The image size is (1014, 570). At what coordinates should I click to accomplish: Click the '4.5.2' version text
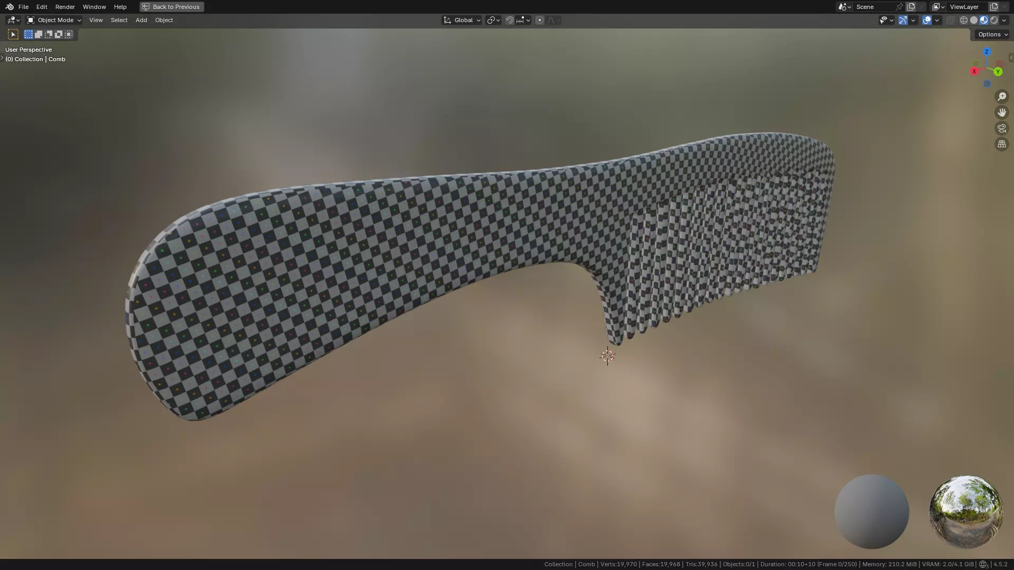pyautogui.click(x=1000, y=564)
